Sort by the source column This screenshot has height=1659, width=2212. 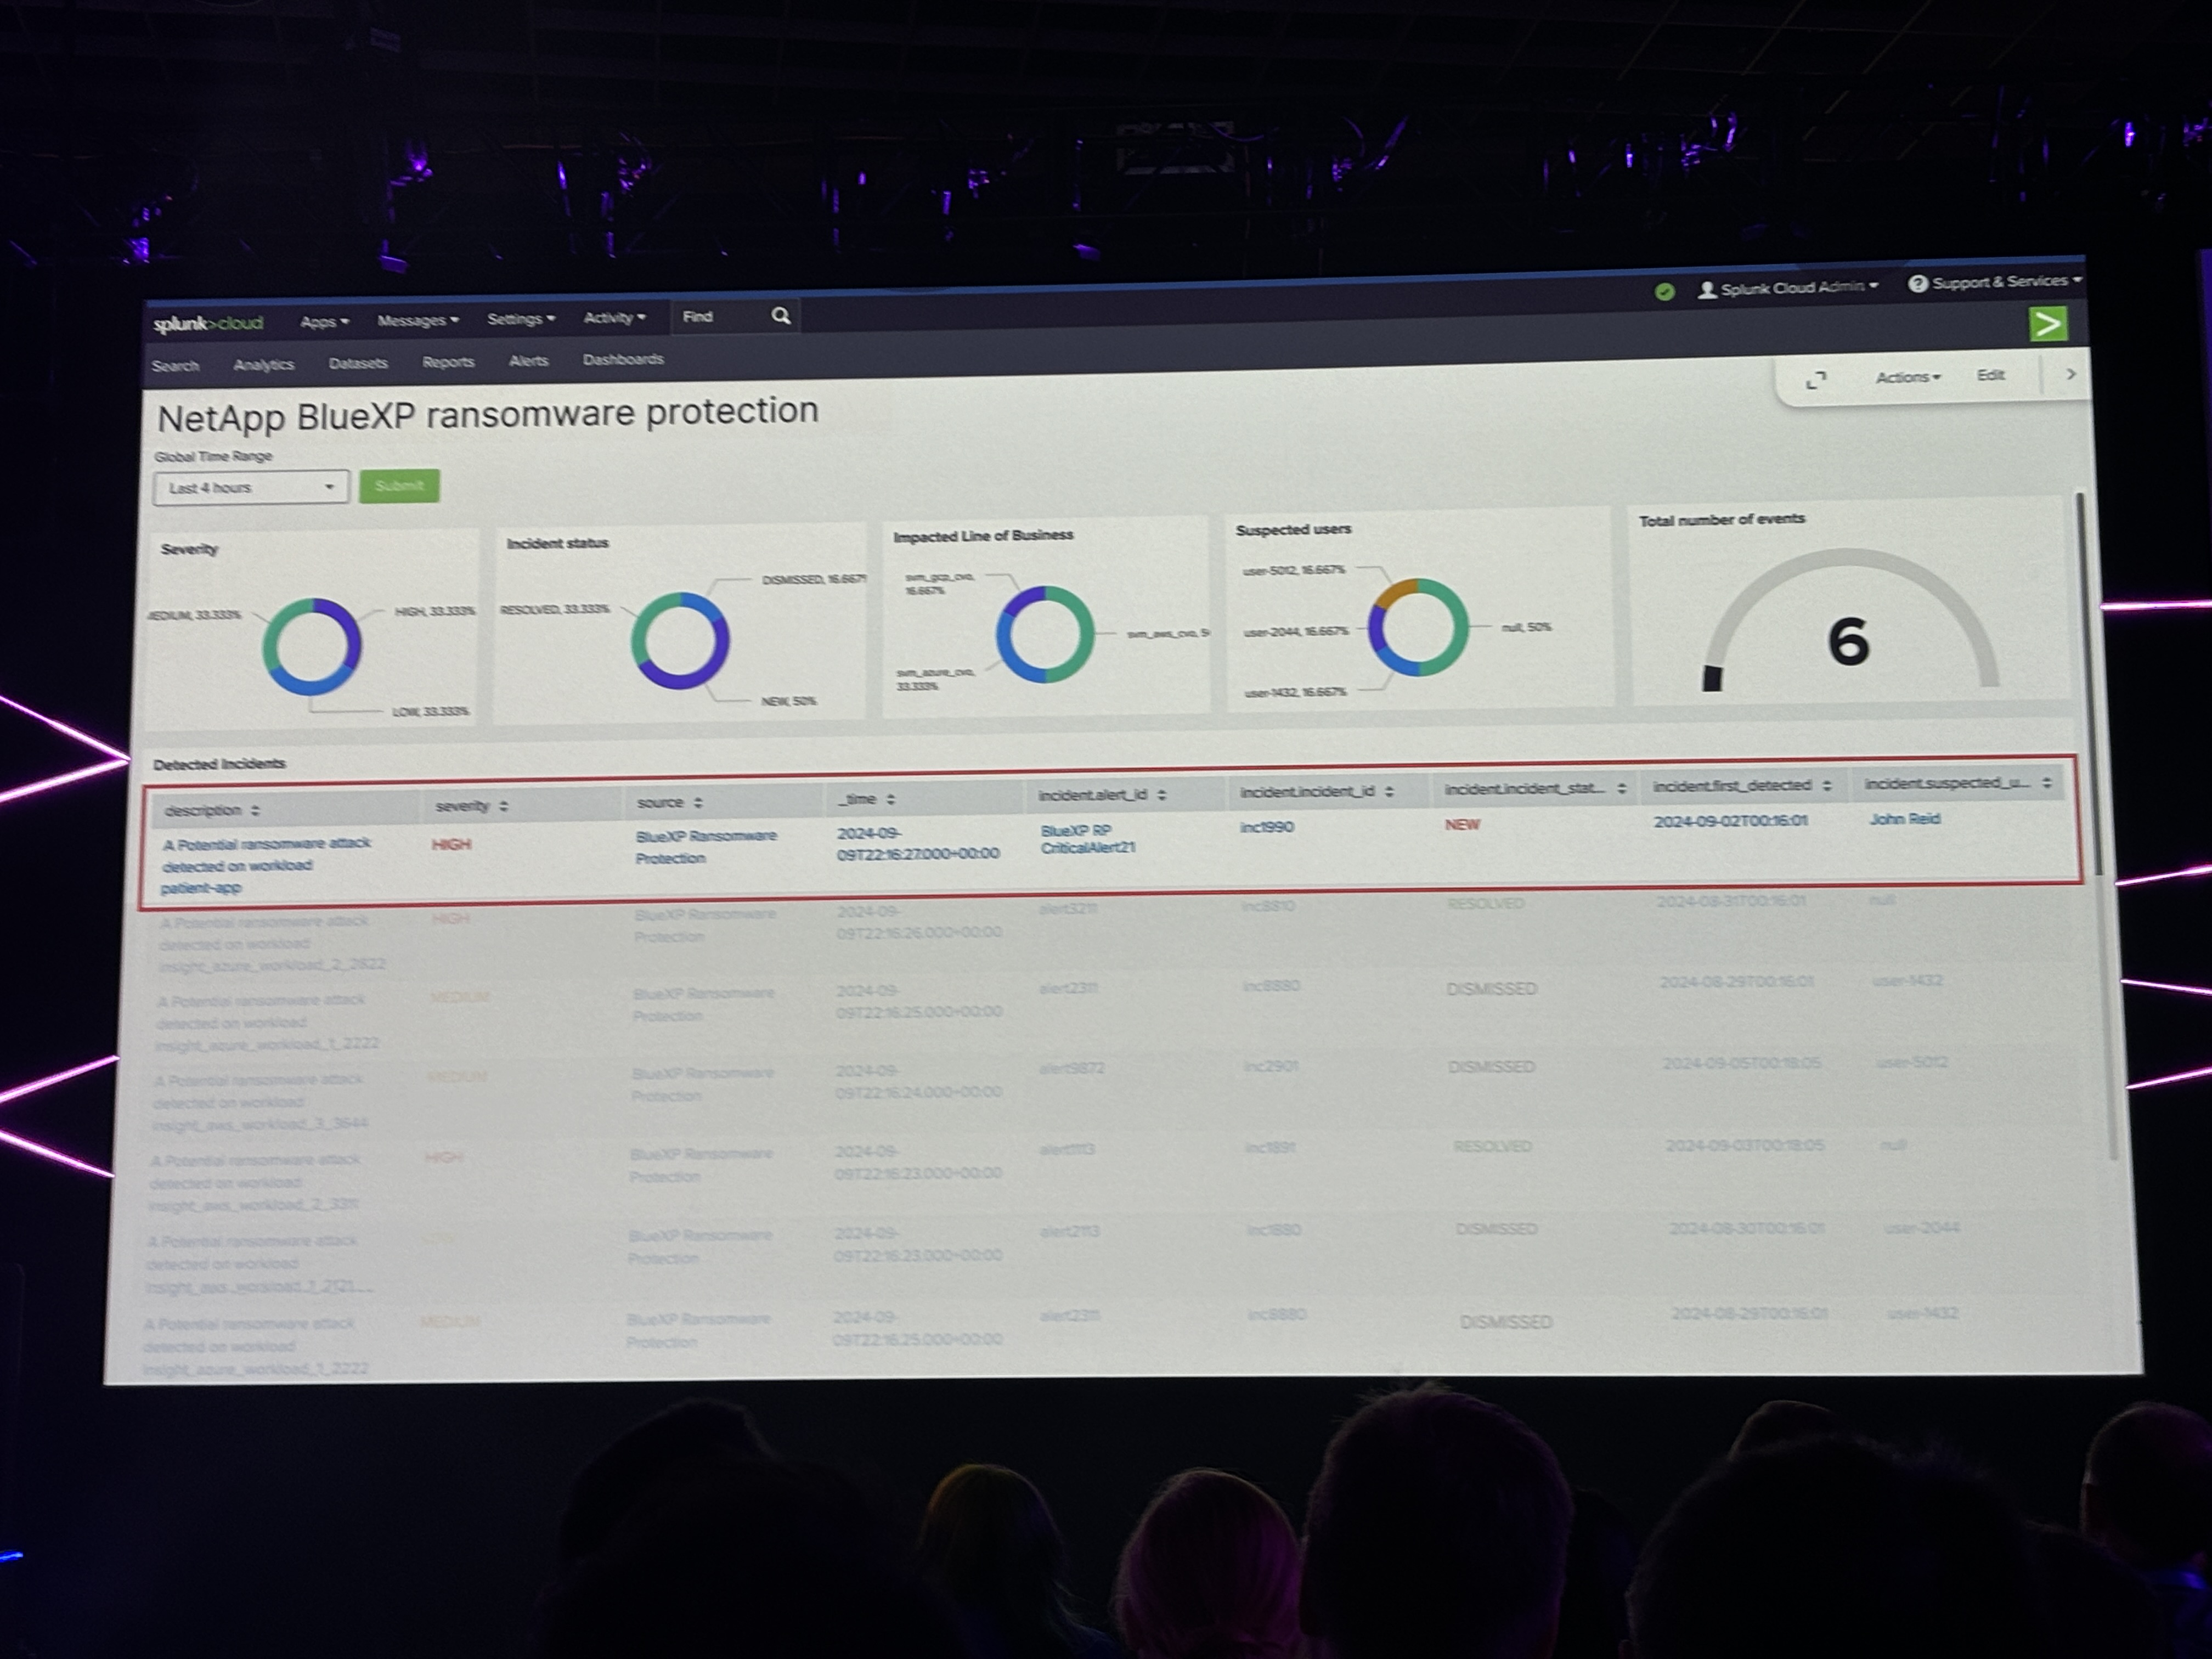(669, 802)
